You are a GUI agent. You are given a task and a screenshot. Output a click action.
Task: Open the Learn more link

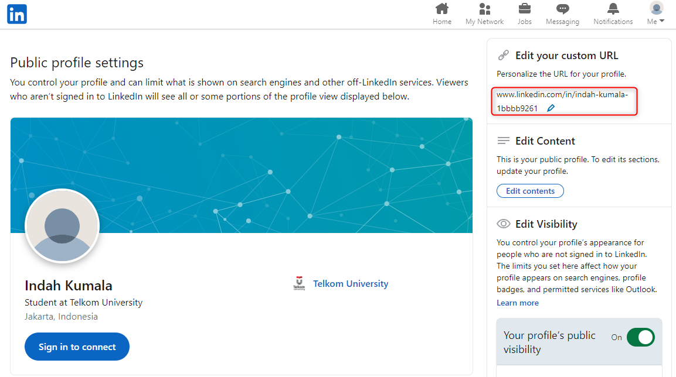517,303
